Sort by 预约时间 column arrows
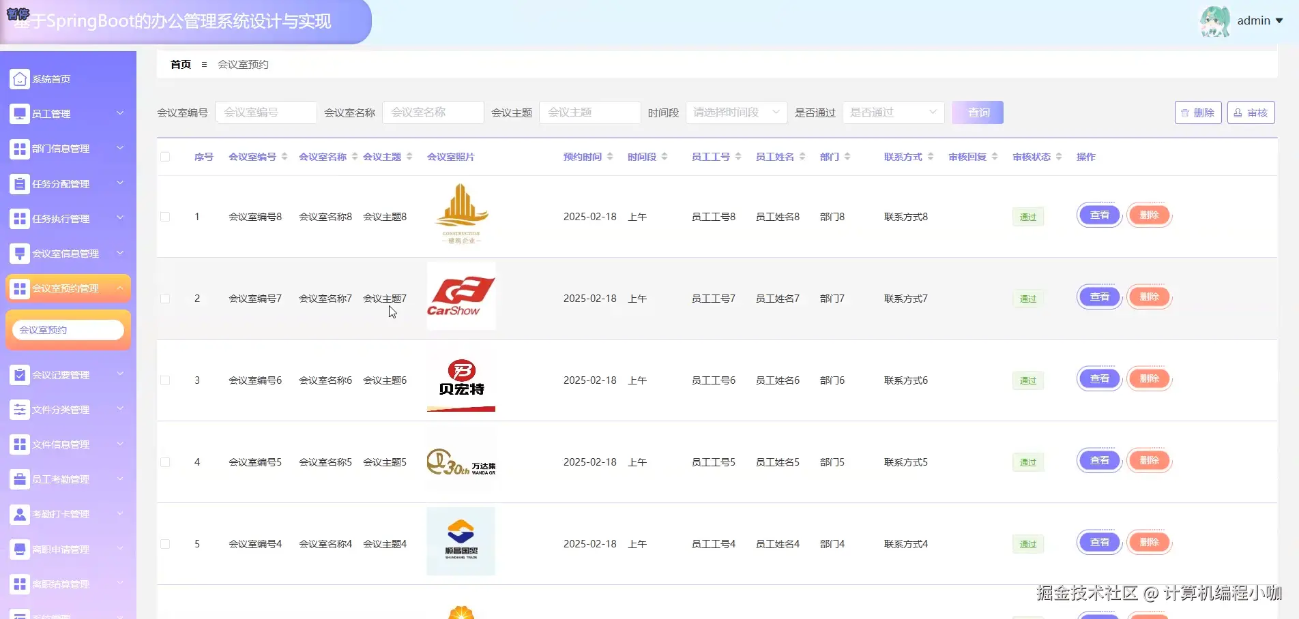 610,157
